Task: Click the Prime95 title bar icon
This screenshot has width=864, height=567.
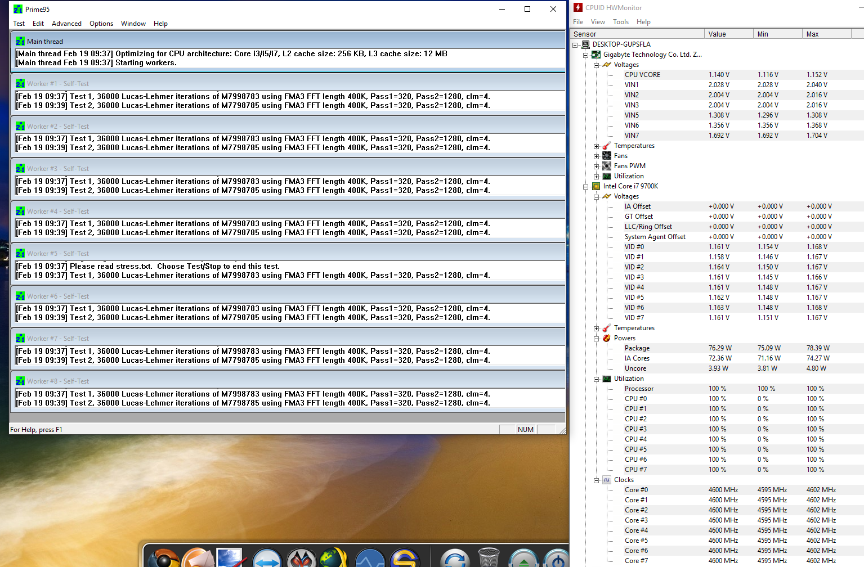Action: (18, 9)
